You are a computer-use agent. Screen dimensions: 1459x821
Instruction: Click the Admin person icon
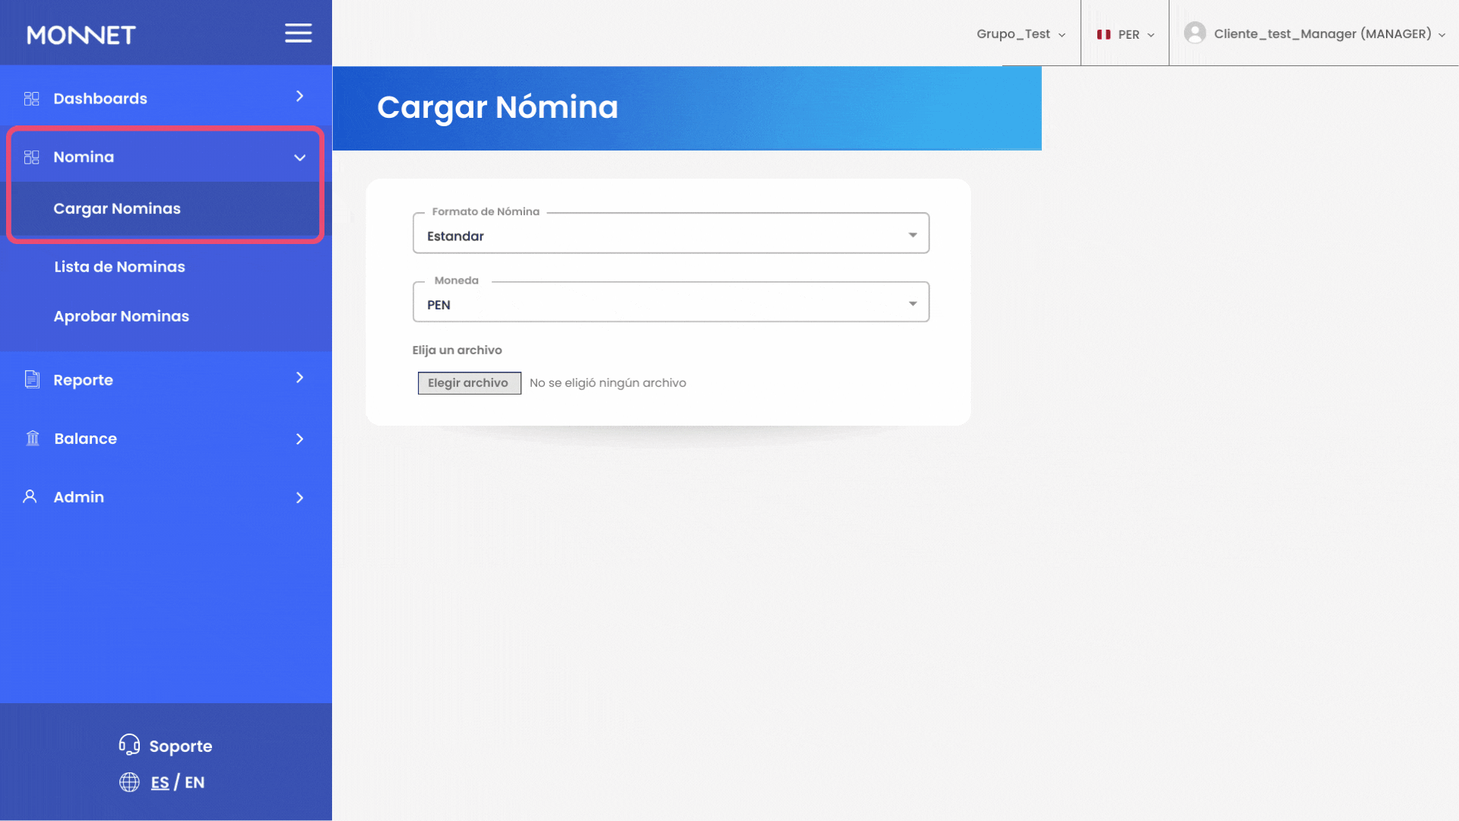point(30,497)
